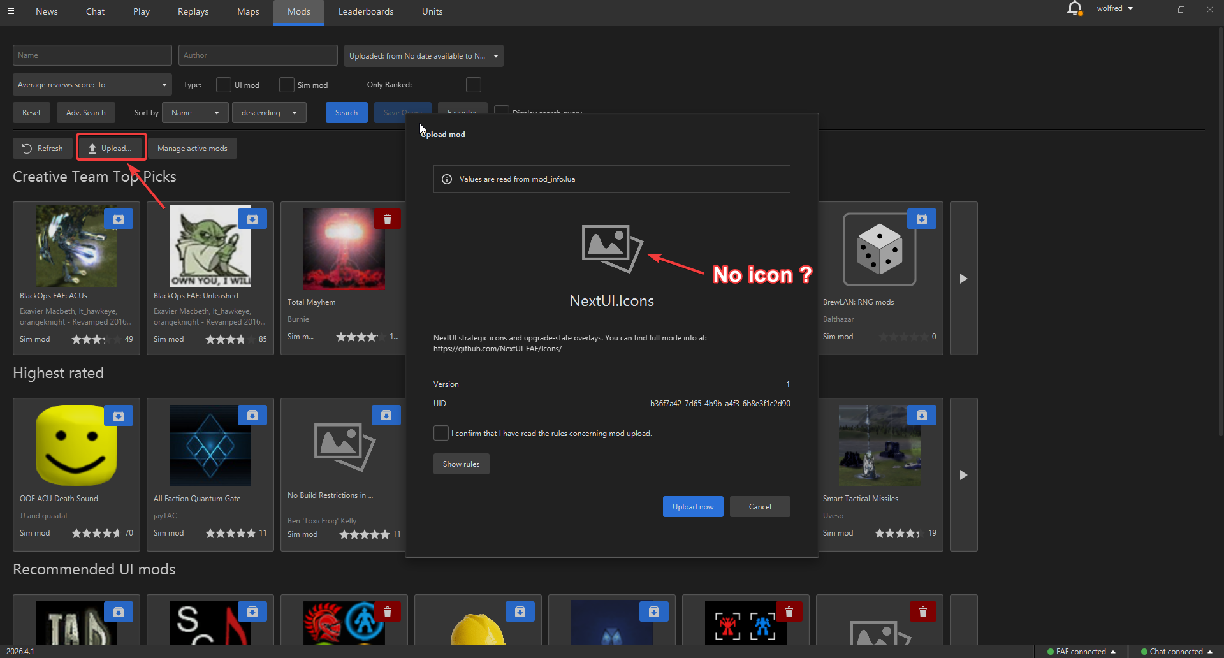Open the Sort by Name dropdown

tap(195, 113)
